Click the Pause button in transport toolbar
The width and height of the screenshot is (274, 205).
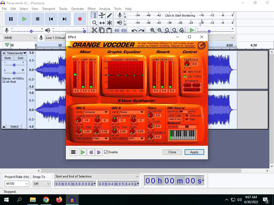tap(11, 19)
